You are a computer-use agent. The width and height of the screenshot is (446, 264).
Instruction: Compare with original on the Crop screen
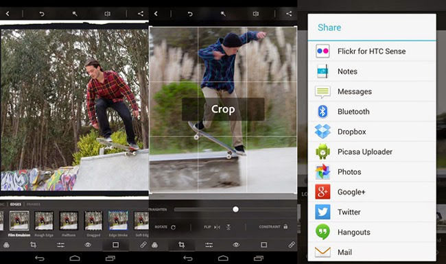coord(256,14)
